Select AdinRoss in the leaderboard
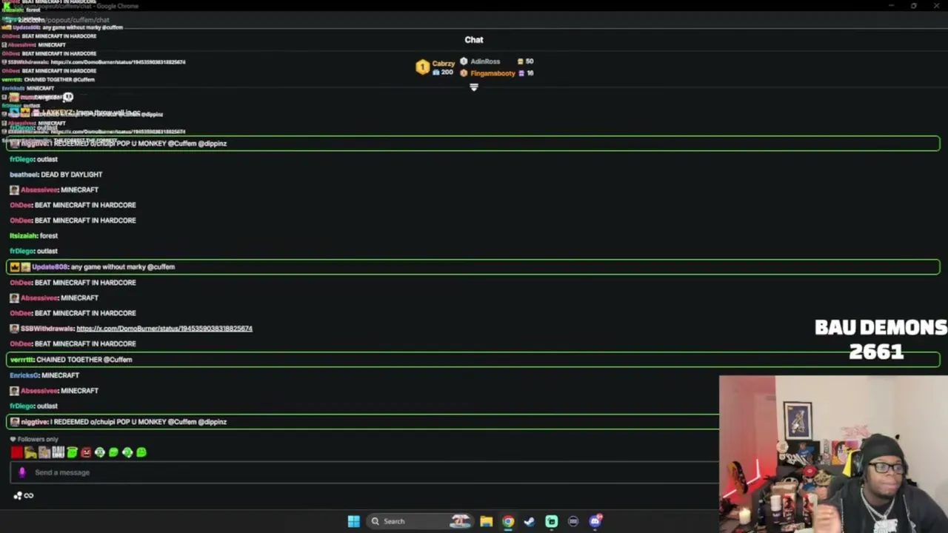Image resolution: width=948 pixels, height=533 pixels. click(485, 61)
